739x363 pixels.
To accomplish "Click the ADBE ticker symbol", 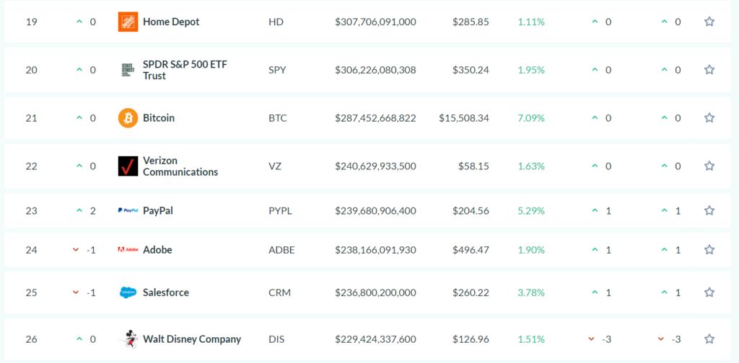I will point(281,250).
